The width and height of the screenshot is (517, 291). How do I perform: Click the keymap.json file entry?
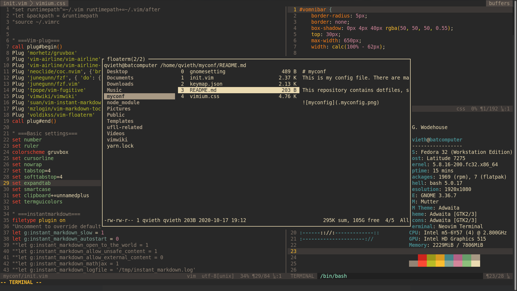click(206, 84)
